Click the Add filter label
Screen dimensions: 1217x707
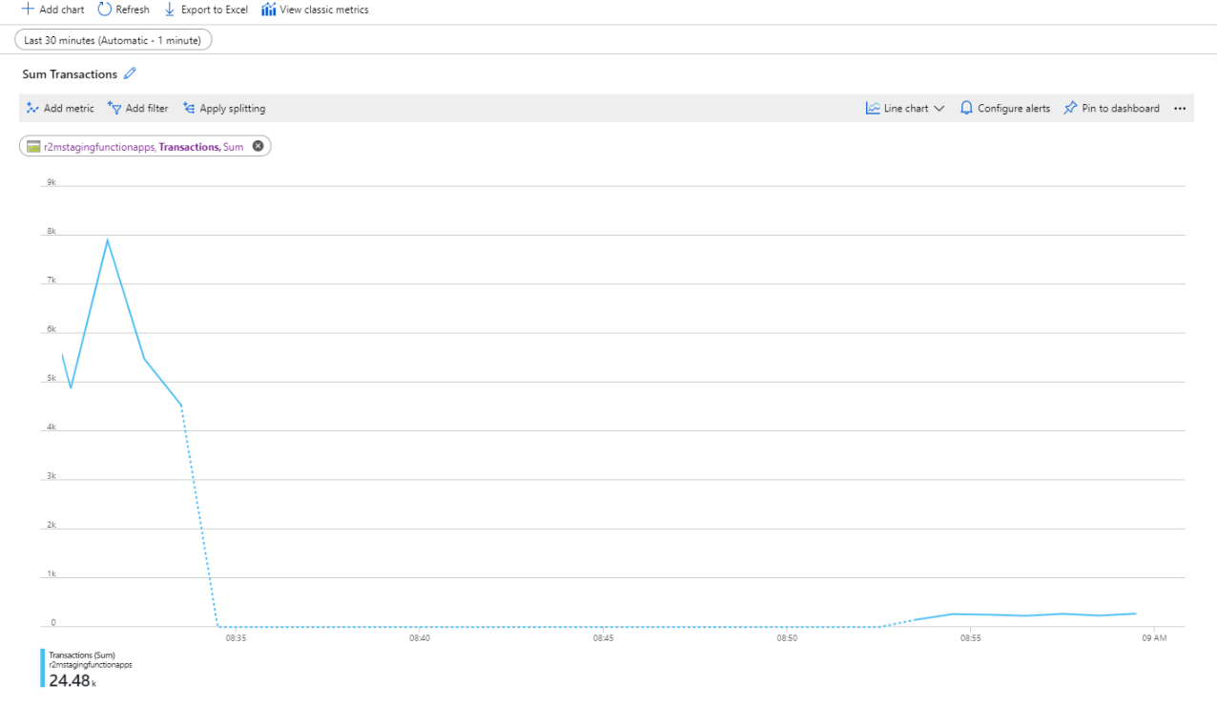[147, 109]
